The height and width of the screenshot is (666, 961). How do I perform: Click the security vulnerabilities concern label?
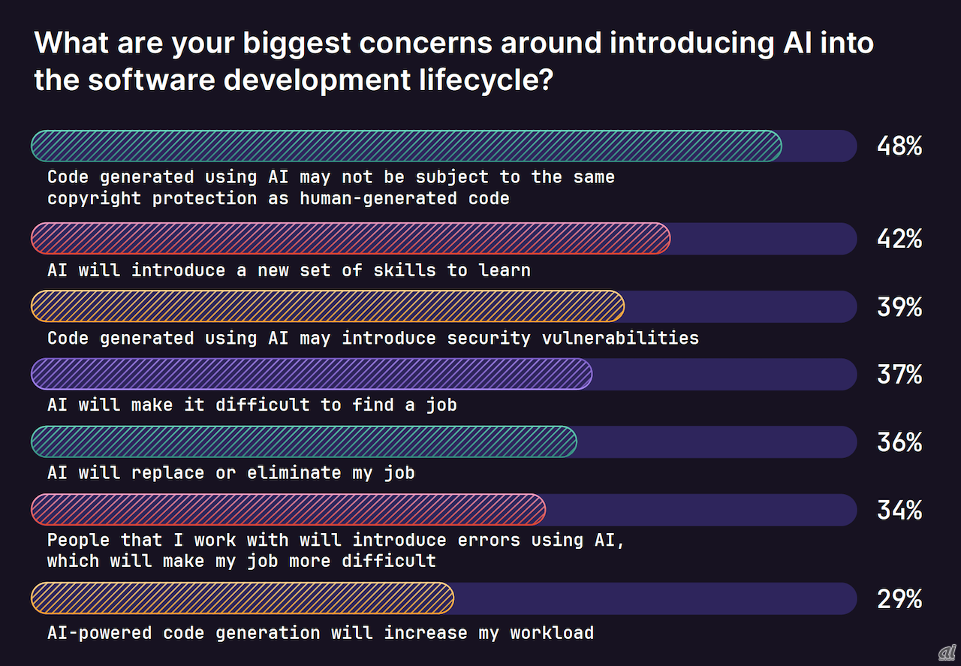[372, 338]
